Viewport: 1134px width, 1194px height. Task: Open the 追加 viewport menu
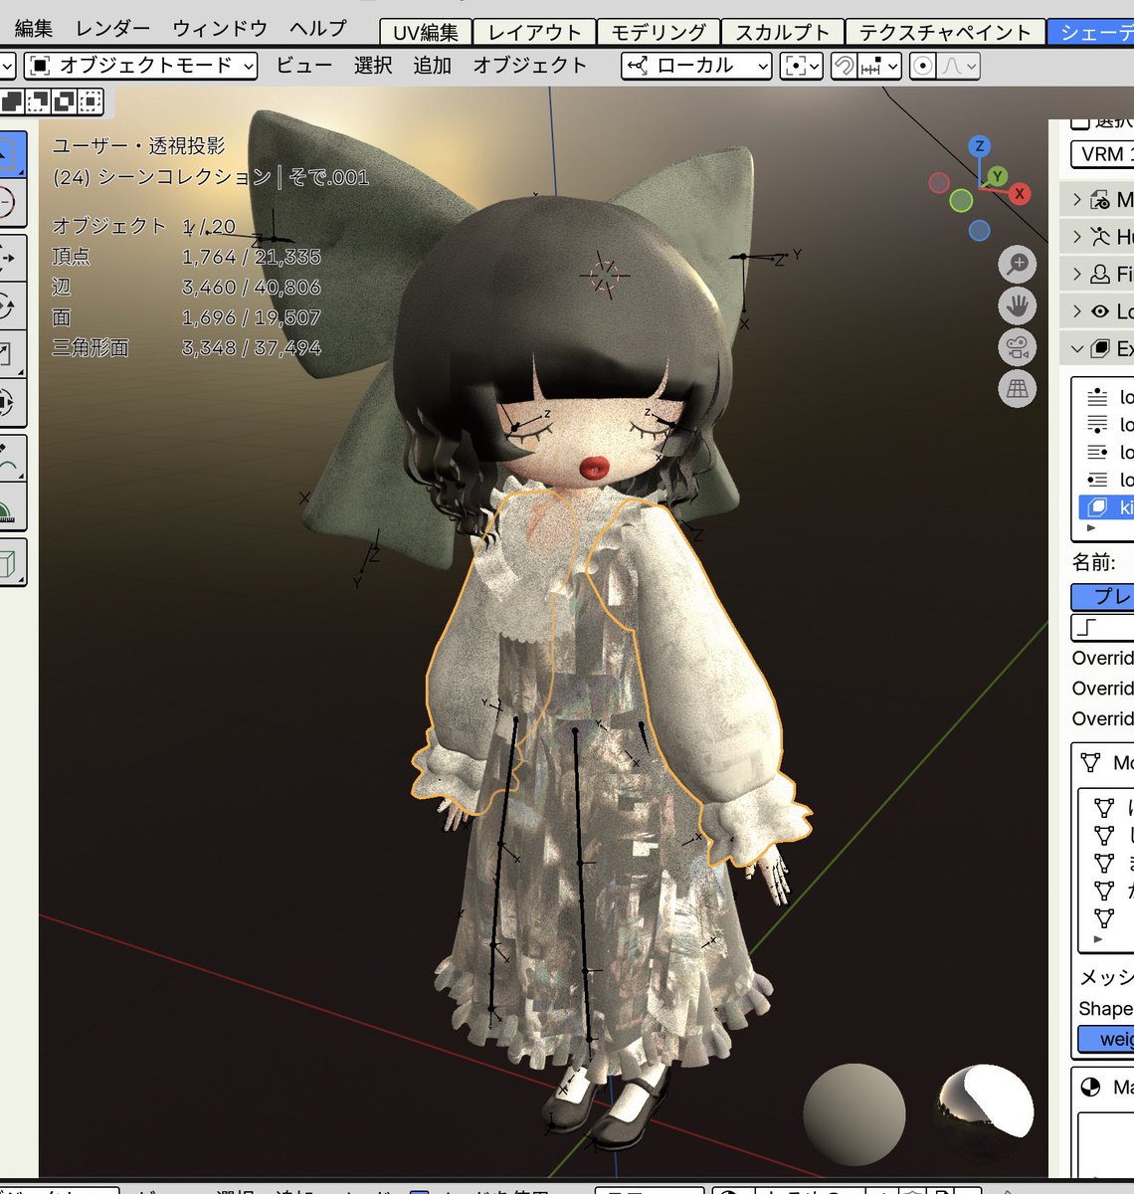tap(433, 66)
